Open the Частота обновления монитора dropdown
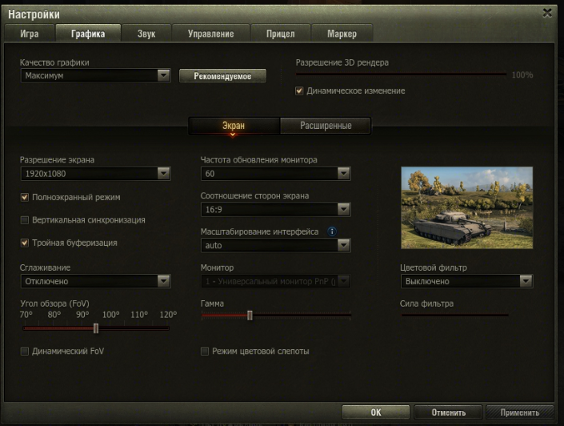Viewport: 564px width, 426px height. click(275, 174)
